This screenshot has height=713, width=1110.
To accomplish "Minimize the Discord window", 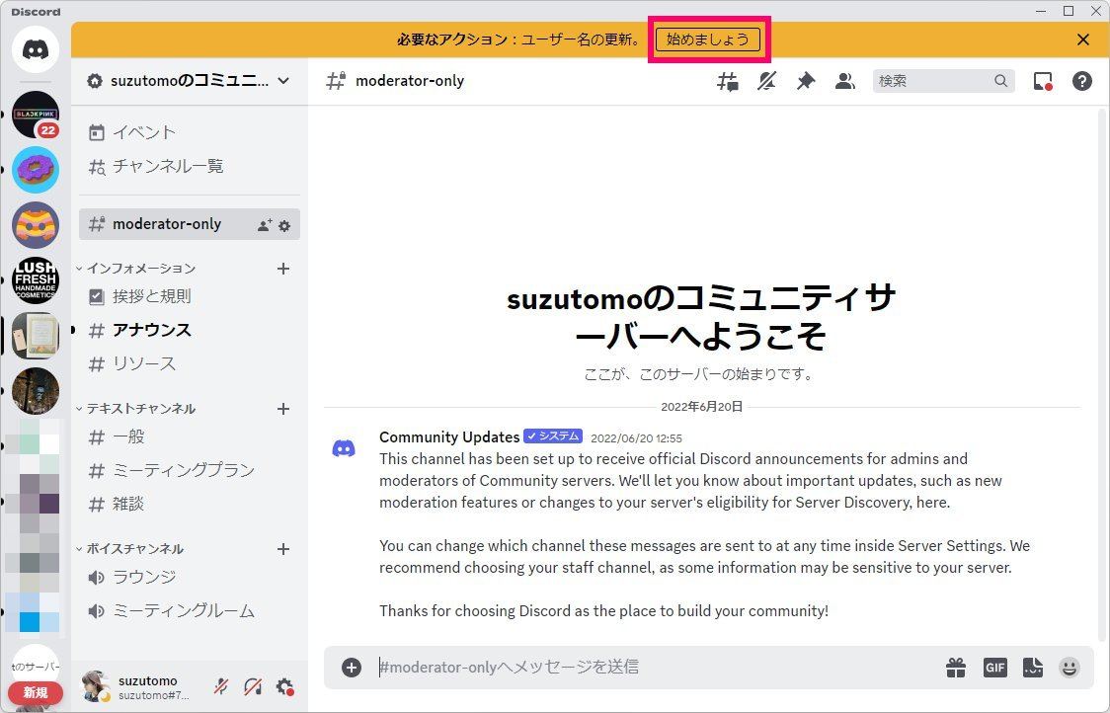I will tap(1041, 11).
